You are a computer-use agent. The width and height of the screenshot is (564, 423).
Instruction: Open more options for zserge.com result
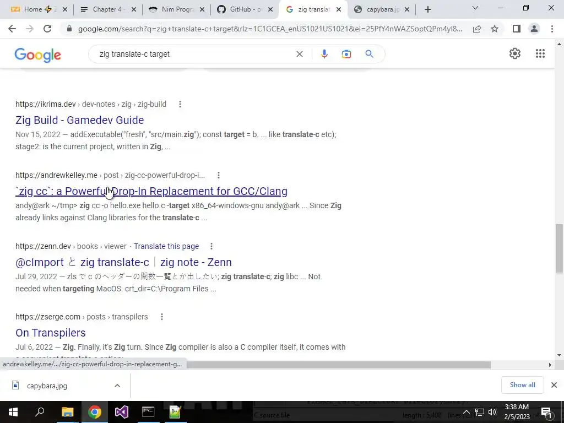point(162,317)
